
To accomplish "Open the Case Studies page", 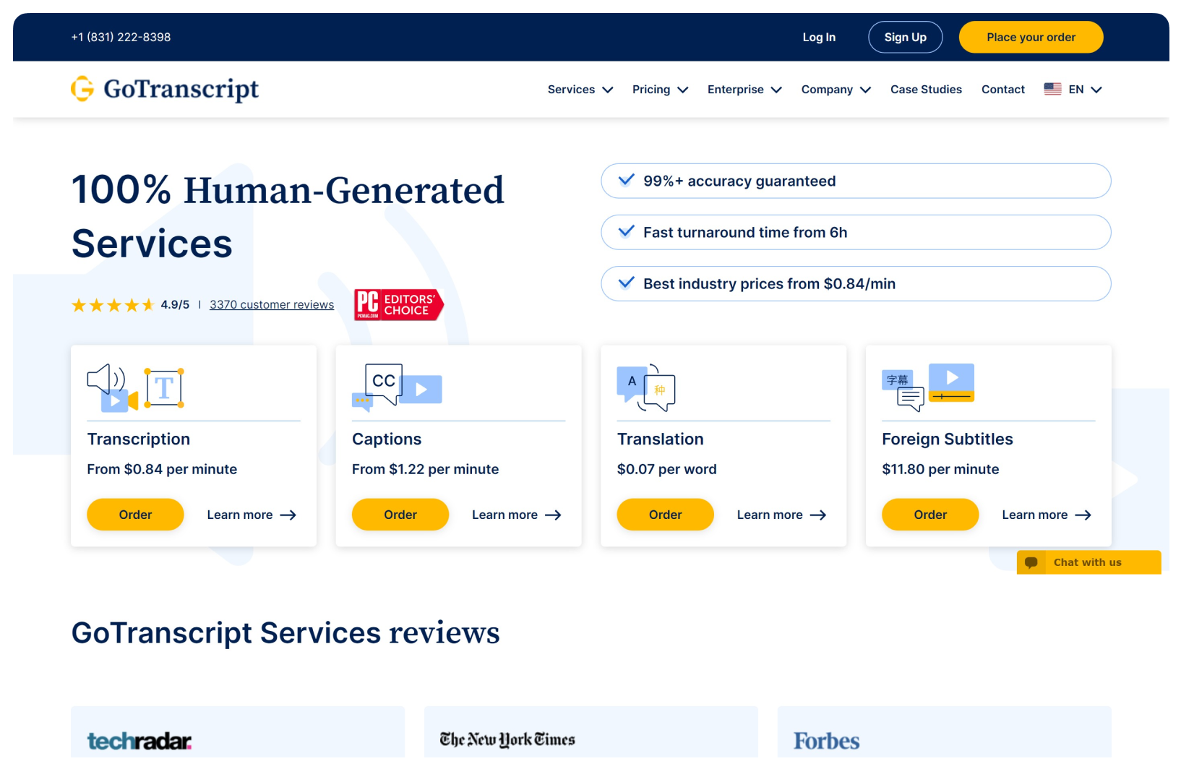I will point(926,89).
